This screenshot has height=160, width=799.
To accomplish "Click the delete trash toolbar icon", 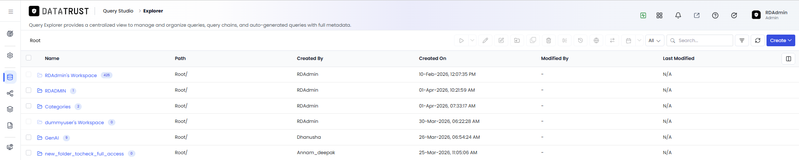I will [549, 40].
